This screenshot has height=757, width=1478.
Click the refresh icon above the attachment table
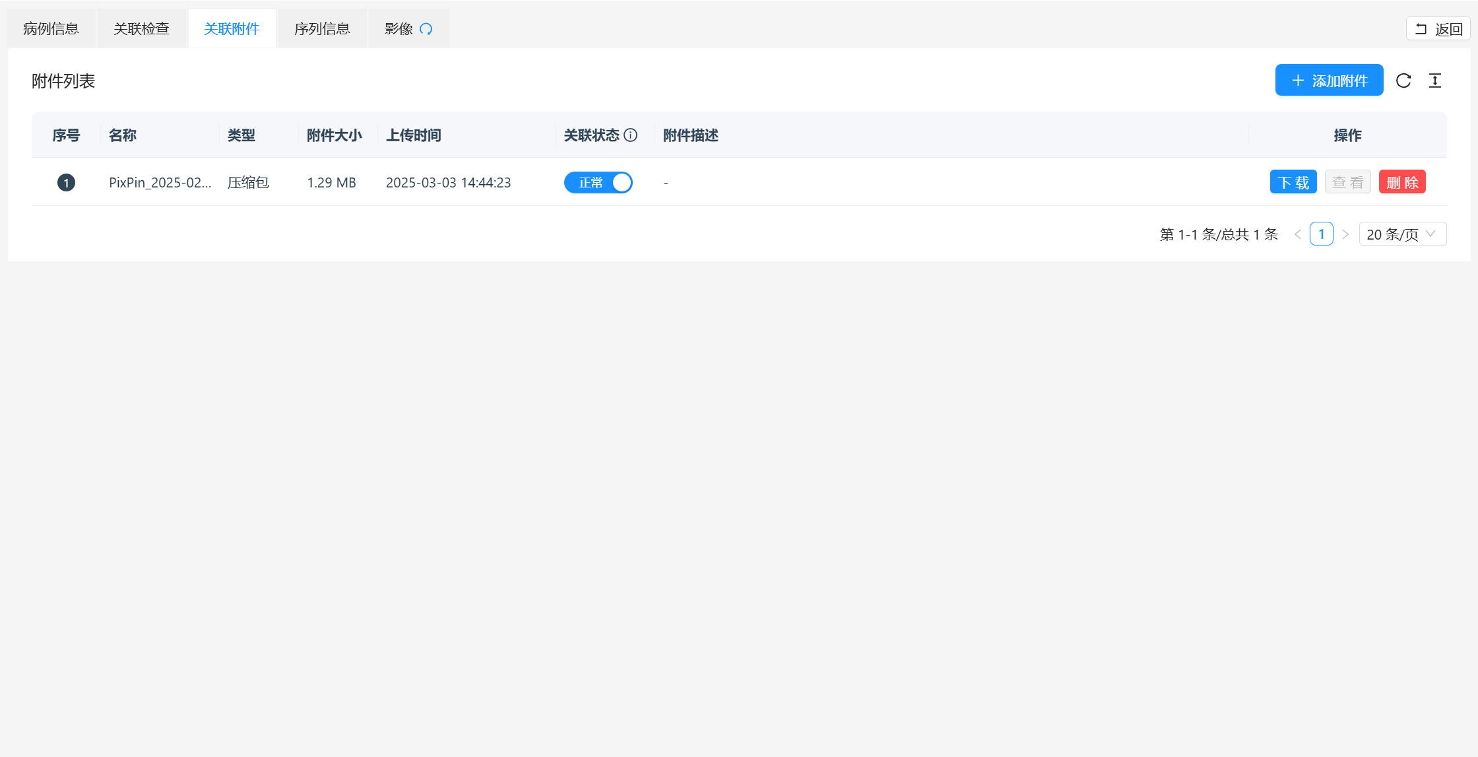tap(1403, 80)
